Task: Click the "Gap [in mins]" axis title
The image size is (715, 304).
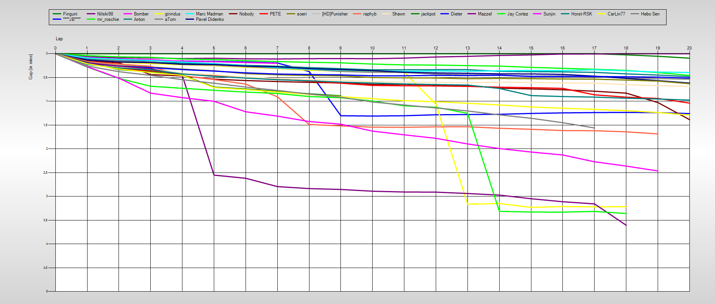Action: (31, 67)
